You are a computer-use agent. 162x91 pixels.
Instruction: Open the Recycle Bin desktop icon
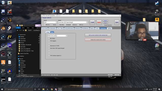pyautogui.click(x=3, y=3)
